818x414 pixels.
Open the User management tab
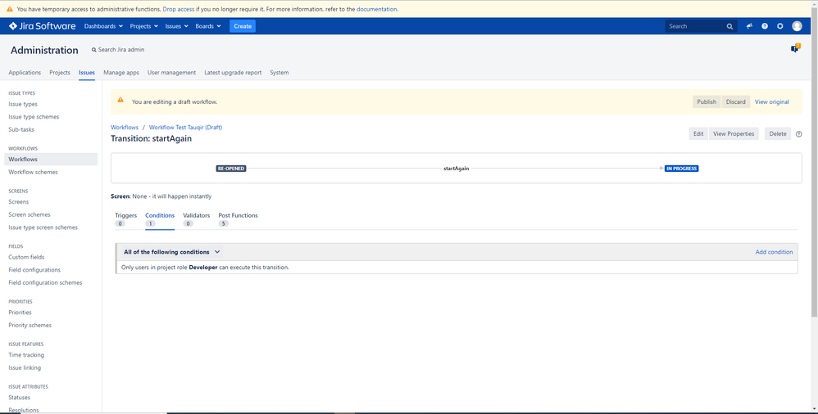pos(171,72)
